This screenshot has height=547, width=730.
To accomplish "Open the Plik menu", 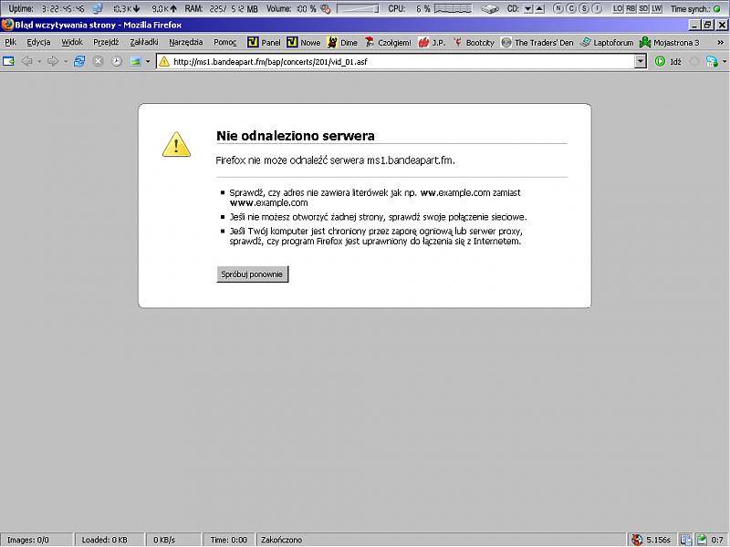I will 11,42.
